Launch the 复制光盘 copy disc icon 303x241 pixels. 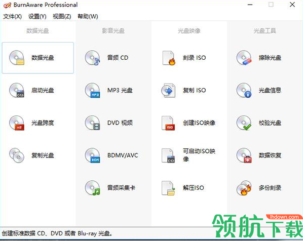[x=17, y=155]
